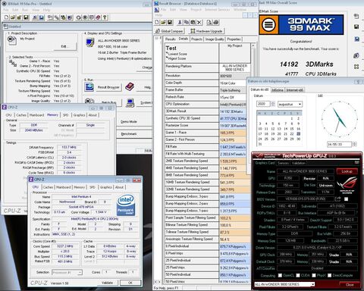
Task: Click New project icon in 3DMark toolbar
Action: 6,17
